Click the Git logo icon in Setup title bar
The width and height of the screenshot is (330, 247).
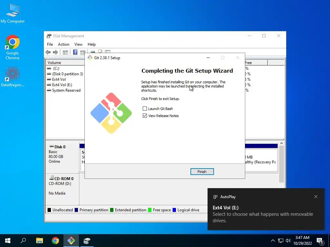90,58
